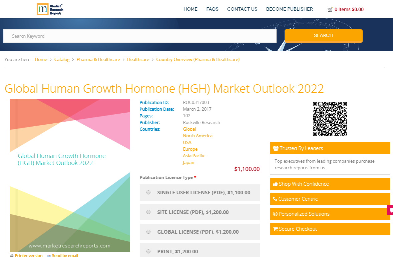
Task: Click the Printer version link text
Action: tap(29, 255)
